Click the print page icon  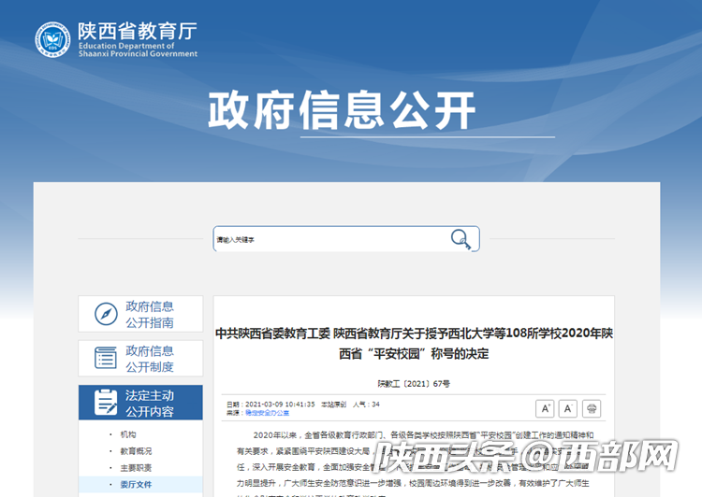coord(592,408)
